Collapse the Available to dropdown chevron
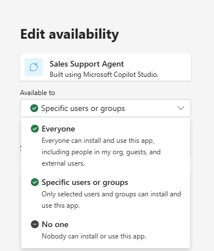Screen dimensions: 214x251 181,108
